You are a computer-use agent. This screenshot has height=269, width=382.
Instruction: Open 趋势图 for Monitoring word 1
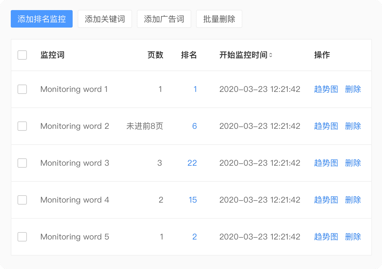tap(326, 89)
